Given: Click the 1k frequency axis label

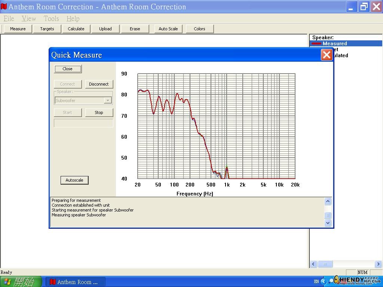Looking at the screenshot, I should [x=227, y=185].
